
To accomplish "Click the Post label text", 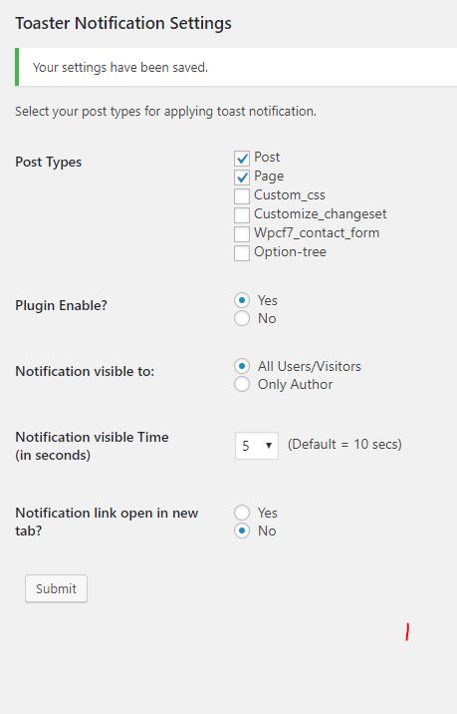I will point(267,158).
